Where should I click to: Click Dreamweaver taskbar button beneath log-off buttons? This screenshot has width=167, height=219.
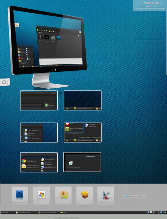point(83,140)
